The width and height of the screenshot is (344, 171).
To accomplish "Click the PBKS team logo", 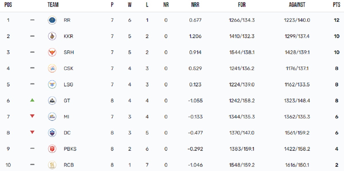I will pos(52,149).
